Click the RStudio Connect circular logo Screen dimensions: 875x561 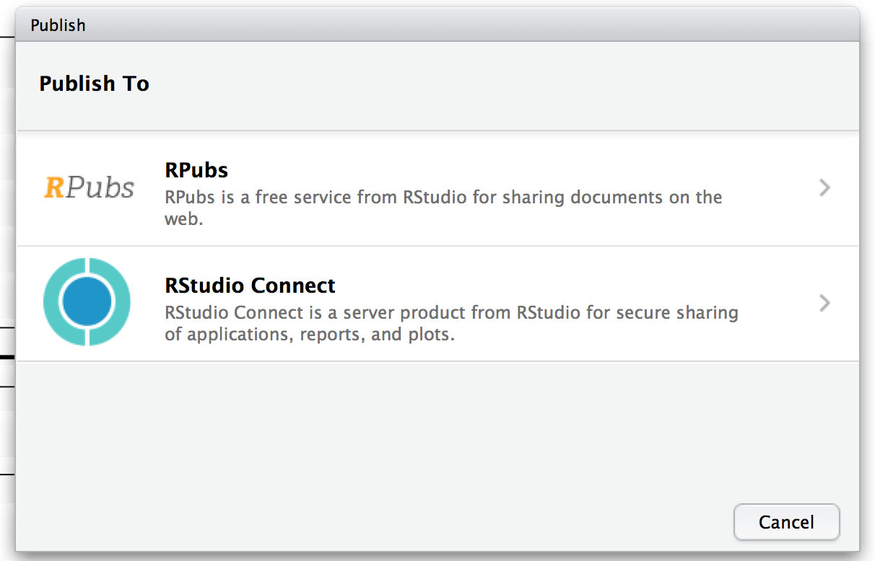87,302
